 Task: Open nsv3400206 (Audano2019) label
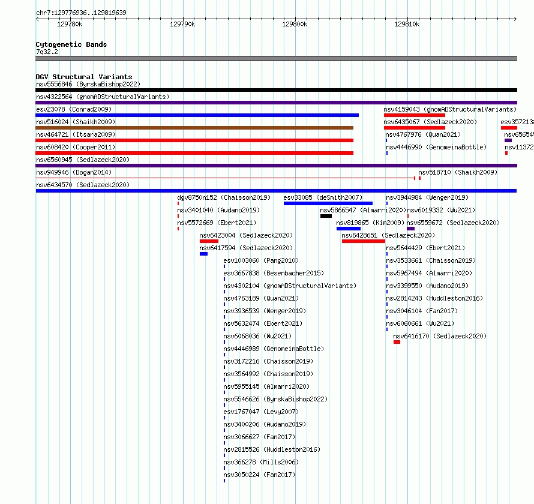[x=265, y=424]
